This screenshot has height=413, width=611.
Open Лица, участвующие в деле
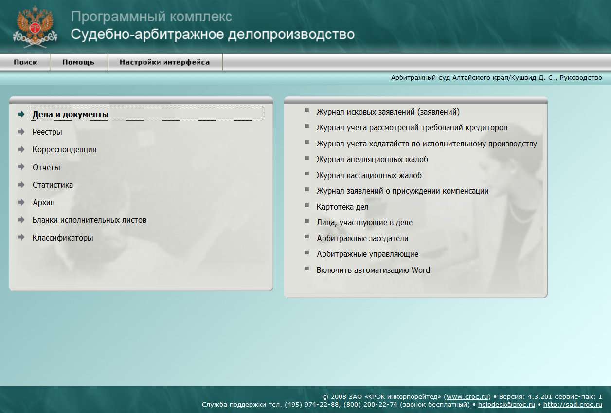pos(364,223)
